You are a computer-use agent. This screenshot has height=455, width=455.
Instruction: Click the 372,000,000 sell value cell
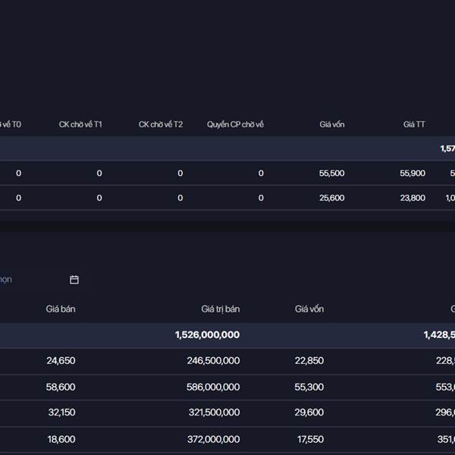214,439
